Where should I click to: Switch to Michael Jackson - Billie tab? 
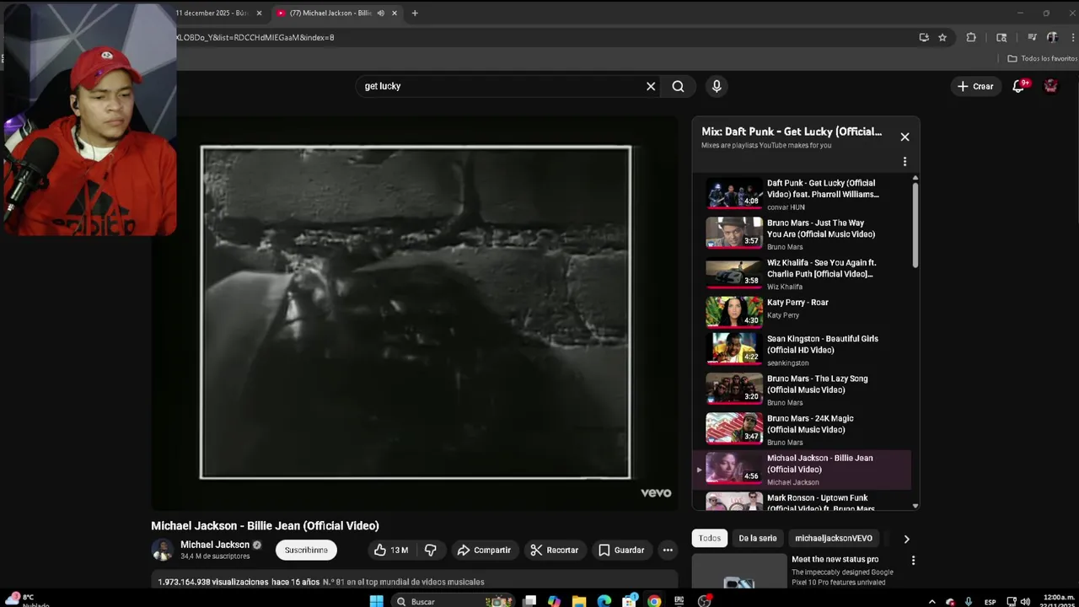click(x=330, y=13)
